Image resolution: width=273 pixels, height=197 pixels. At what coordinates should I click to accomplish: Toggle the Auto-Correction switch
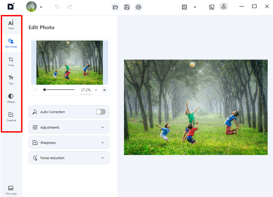[x=101, y=112]
